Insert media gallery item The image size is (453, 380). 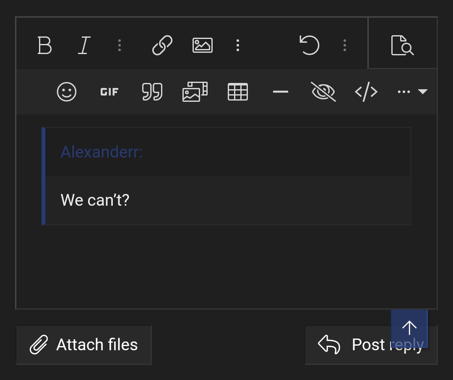(x=195, y=92)
